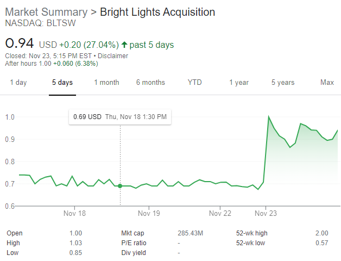341x261 pixels.
Task: Click the Low value 0.85
Action: [x=75, y=253]
